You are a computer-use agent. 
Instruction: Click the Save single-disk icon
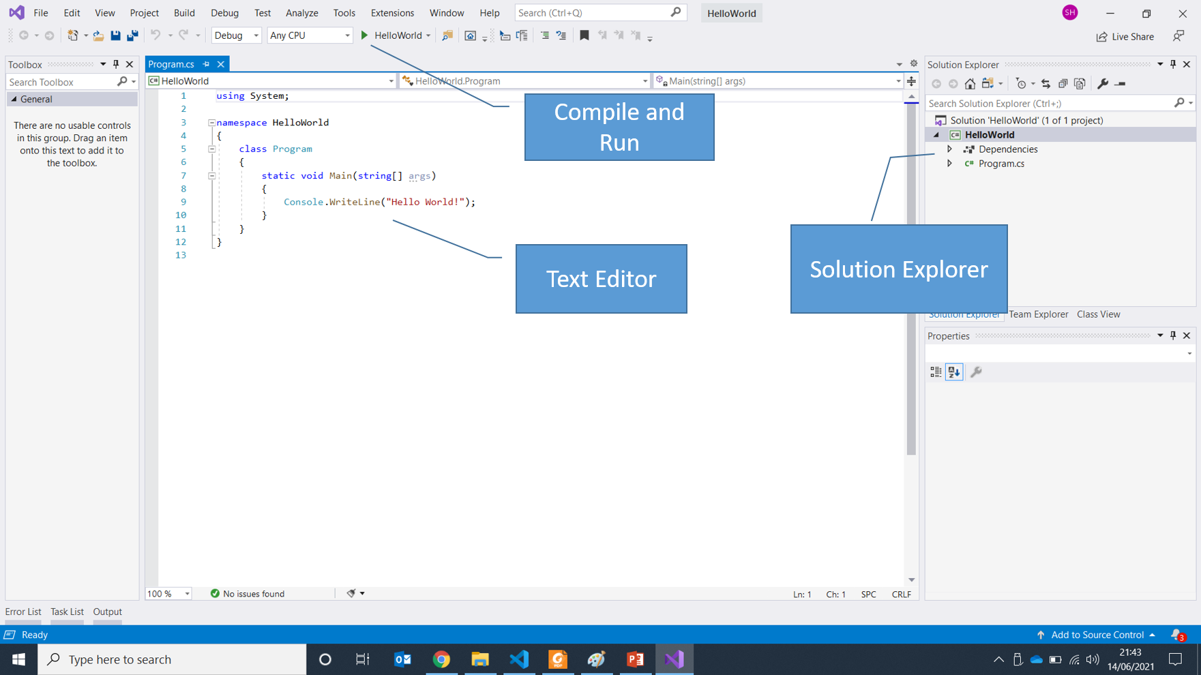point(115,35)
